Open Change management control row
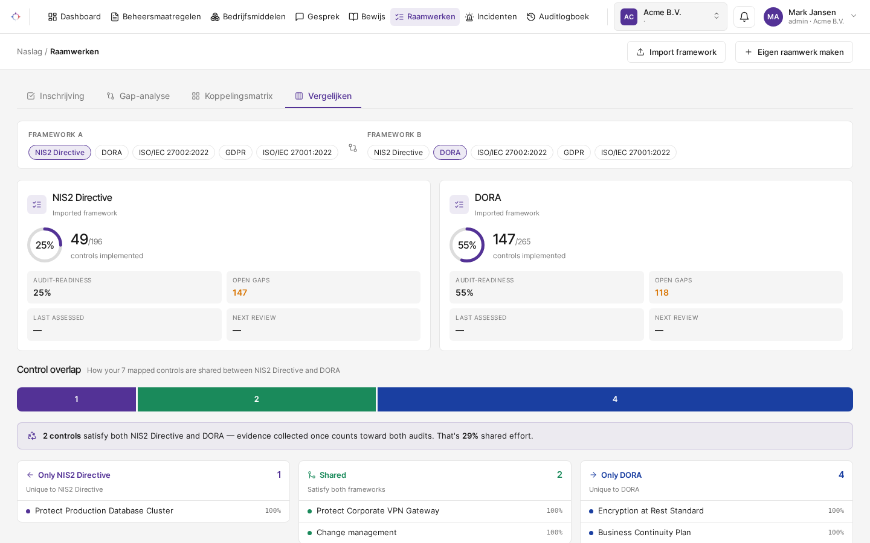Screen dimensions: 870x543 [x=435, y=533]
